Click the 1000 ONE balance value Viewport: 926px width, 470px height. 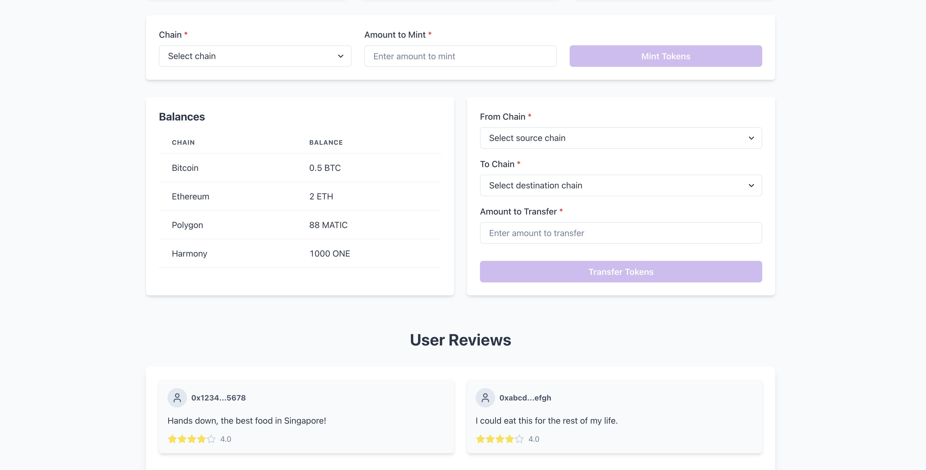(330, 254)
